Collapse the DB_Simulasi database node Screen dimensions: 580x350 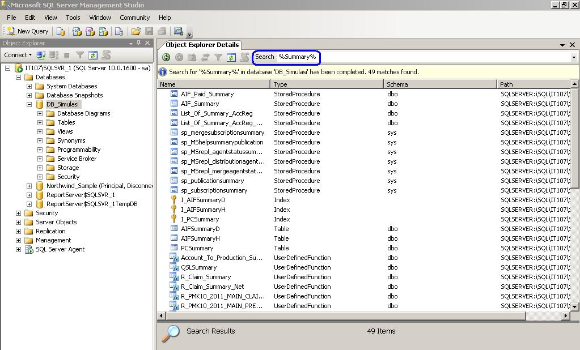[29, 104]
